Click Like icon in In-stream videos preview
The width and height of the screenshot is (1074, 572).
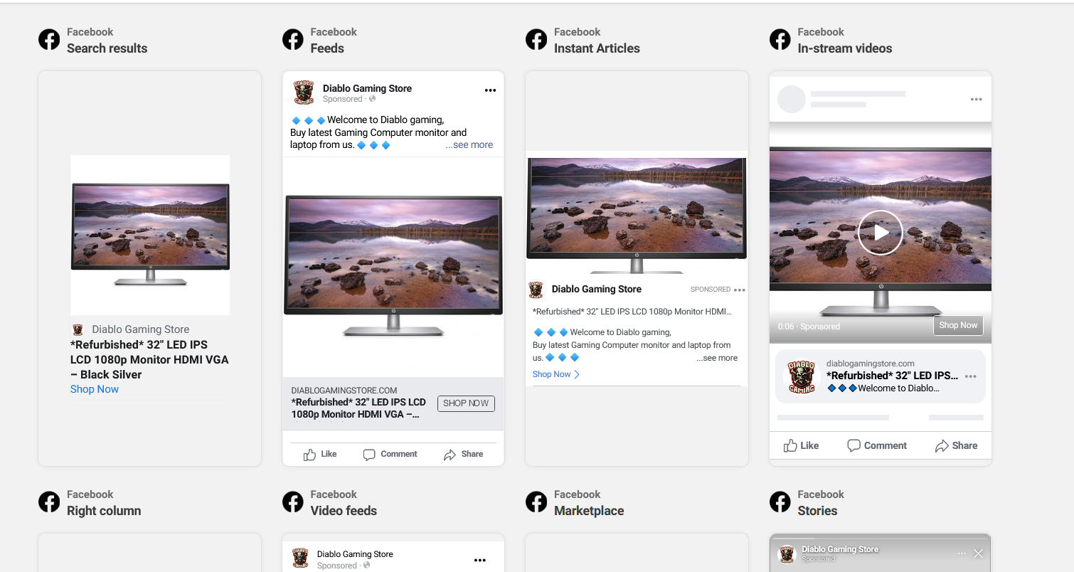[x=790, y=445]
